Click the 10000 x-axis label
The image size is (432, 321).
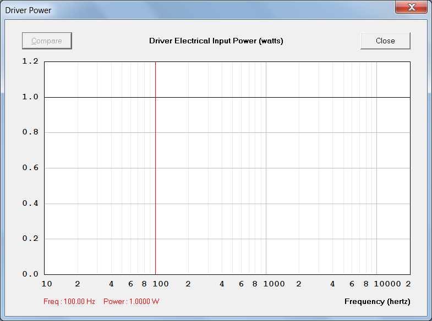coord(387,284)
